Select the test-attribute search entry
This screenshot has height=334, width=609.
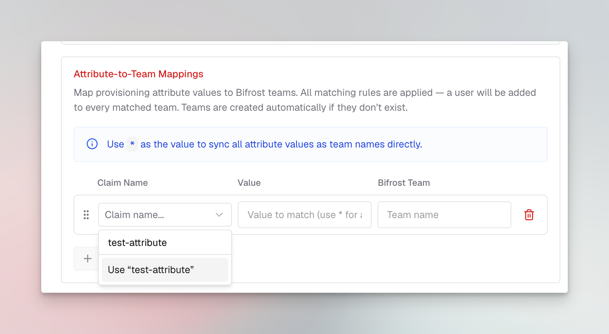pyautogui.click(x=165, y=243)
